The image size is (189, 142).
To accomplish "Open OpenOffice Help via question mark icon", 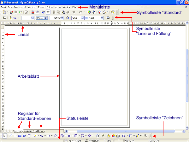I will tap(113, 12).
